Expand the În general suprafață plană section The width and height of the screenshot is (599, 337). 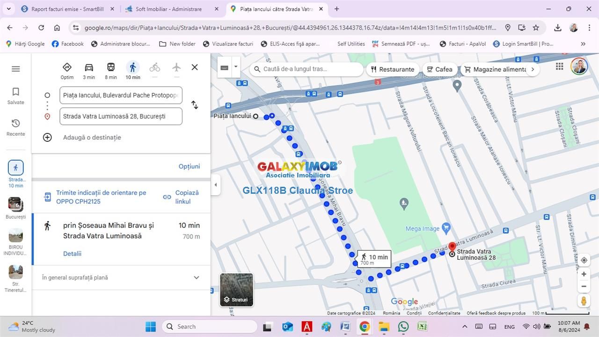[x=197, y=278]
